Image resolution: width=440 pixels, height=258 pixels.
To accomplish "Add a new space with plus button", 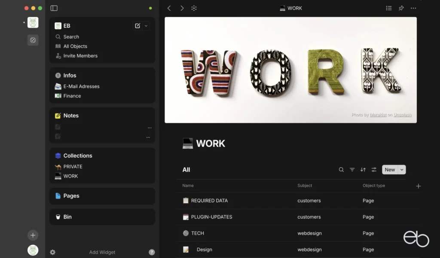I will 33,235.
